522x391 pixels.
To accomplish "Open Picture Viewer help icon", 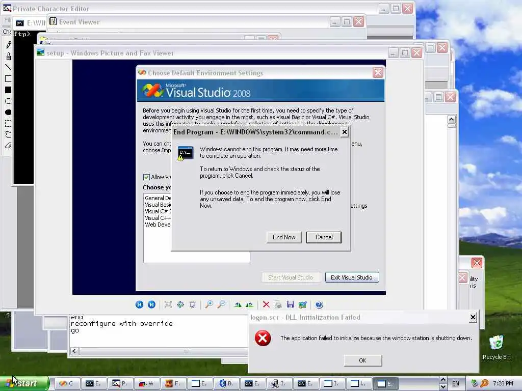I will click(x=319, y=304).
